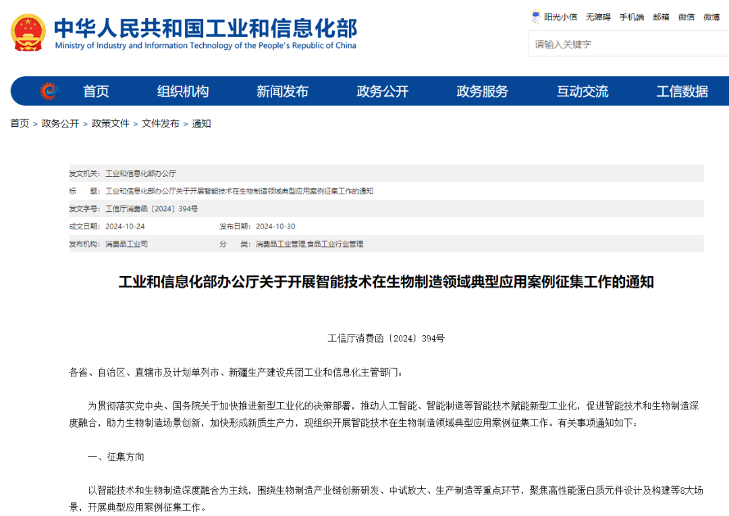
Task: Click the national emblem logo
Action: click(x=28, y=32)
